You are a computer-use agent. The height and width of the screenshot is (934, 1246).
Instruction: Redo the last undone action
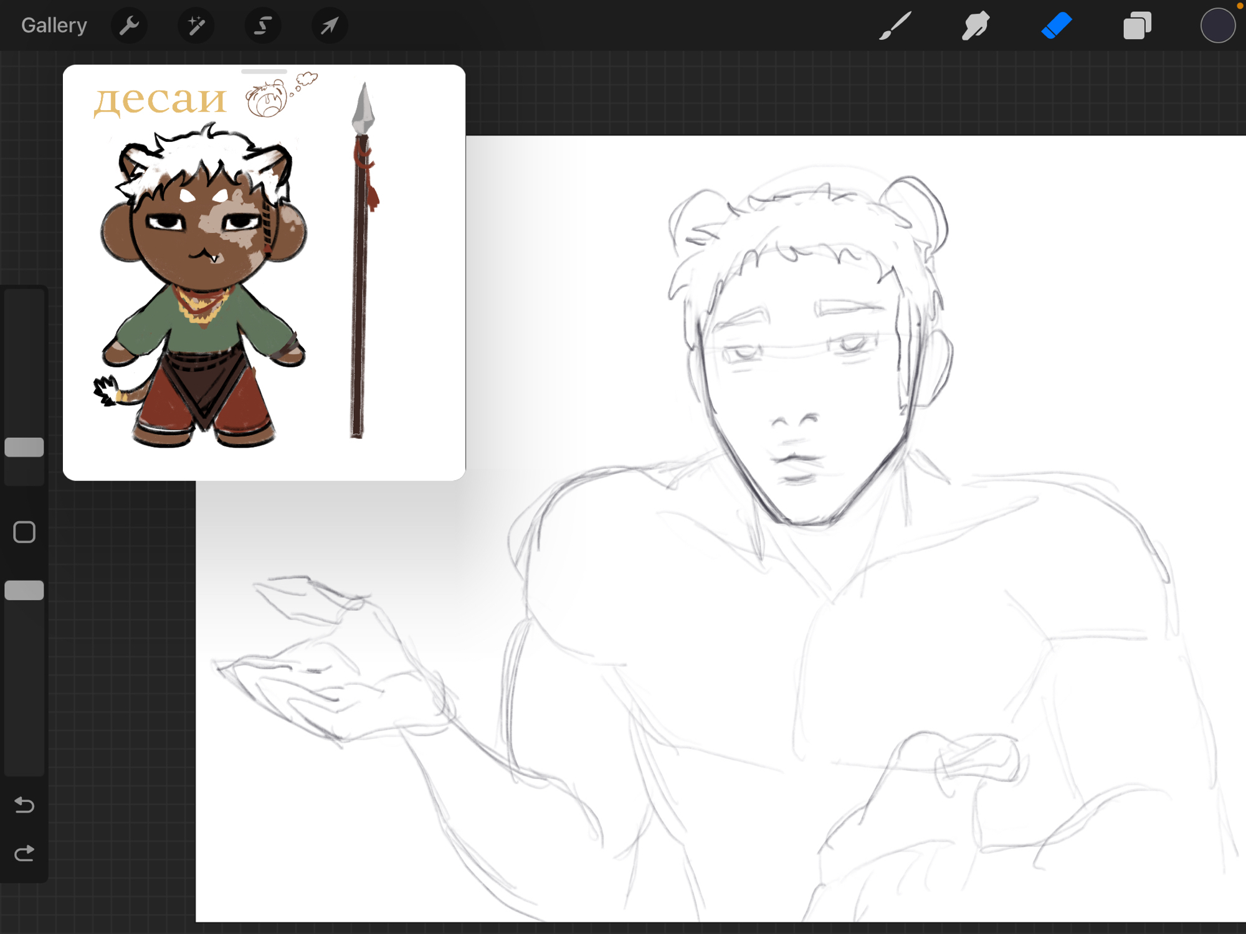click(x=24, y=853)
